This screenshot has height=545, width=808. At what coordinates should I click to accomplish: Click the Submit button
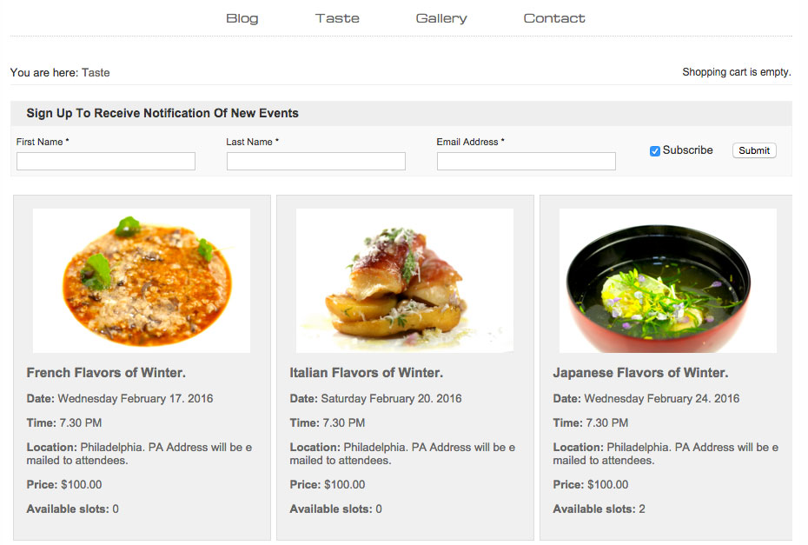[754, 150]
